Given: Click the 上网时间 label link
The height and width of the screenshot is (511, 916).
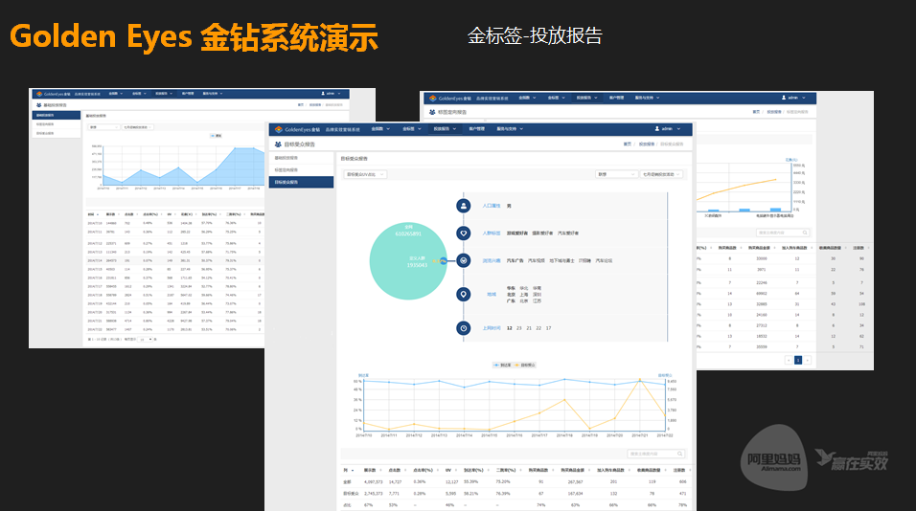Looking at the screenshot, I should [x=492, y=328].
